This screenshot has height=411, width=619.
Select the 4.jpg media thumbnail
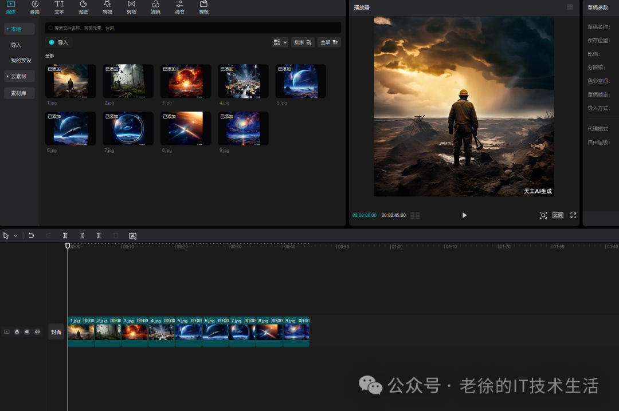[243, 81]
